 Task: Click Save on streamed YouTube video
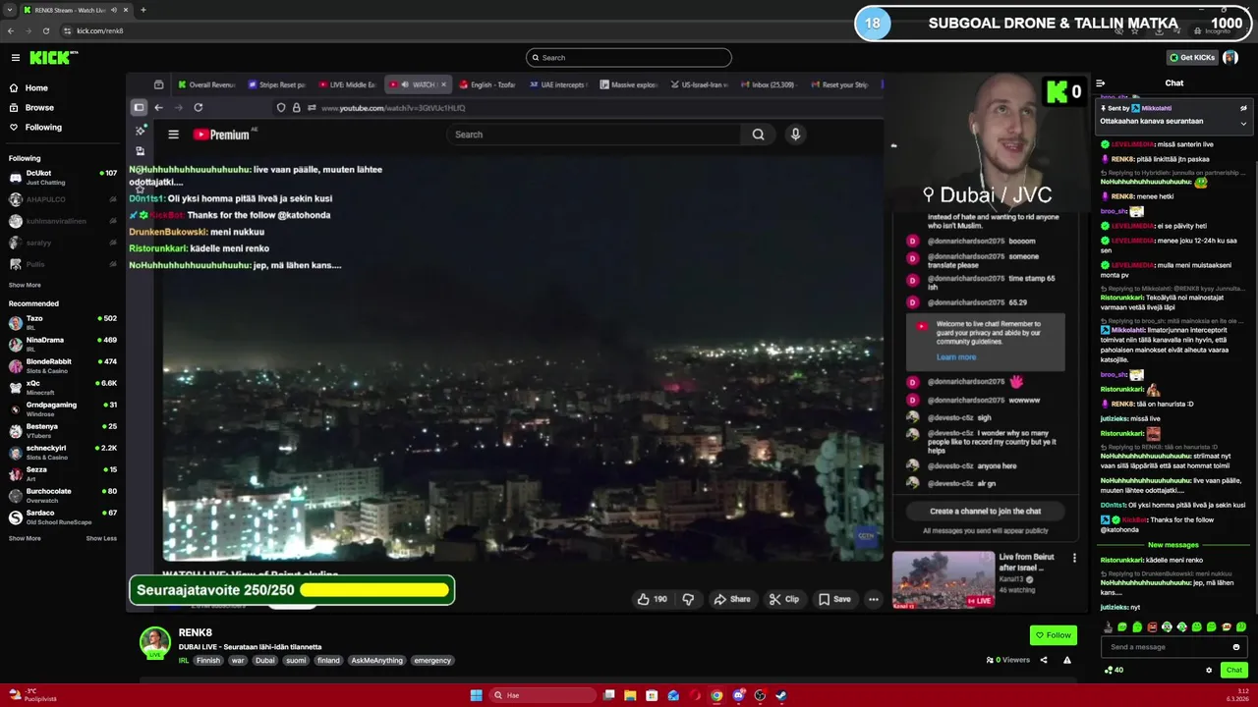pyautogui.click(x=833, y=599)
